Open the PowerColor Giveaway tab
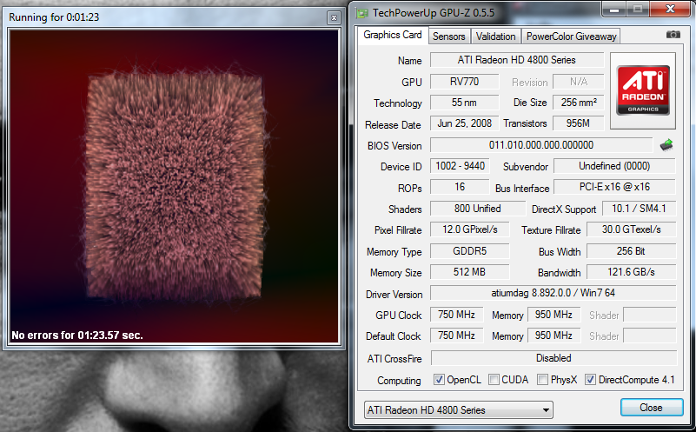Viewport: 696px width, 432px height. tap(571, 37)
